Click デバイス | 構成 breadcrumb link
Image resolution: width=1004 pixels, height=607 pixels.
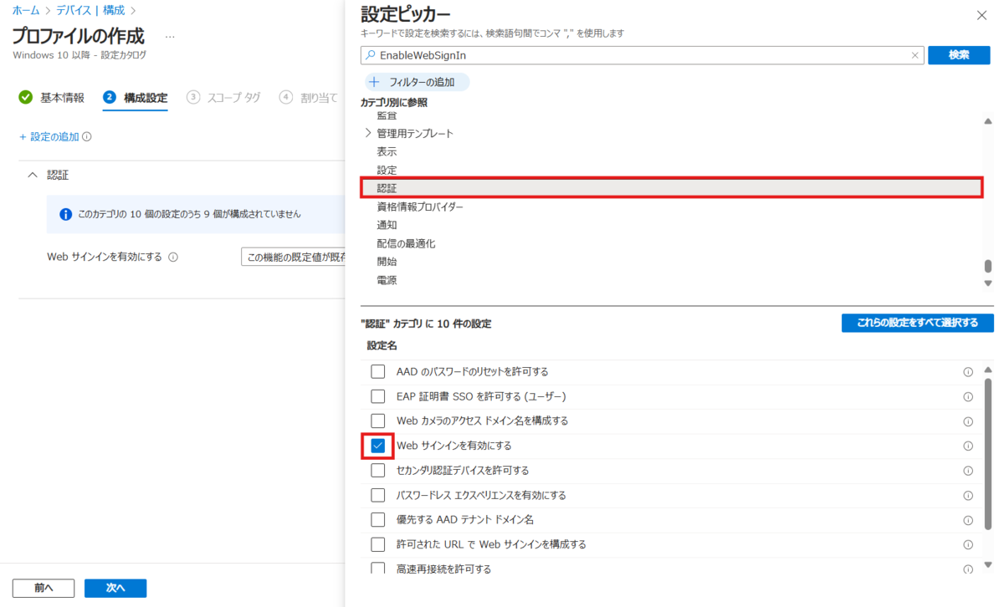pyautogui.click(x=90, y=10)
